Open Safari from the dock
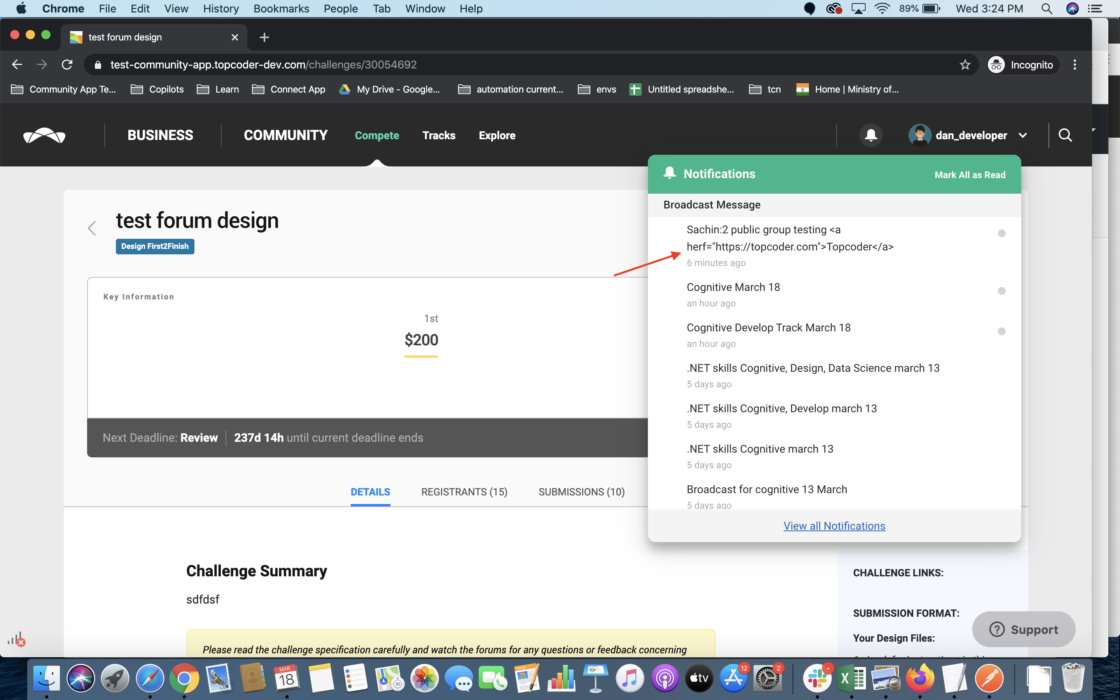 coord(149,678)
